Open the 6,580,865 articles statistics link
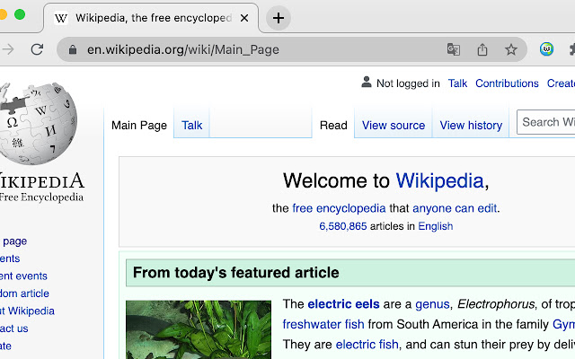 coord(342,226)
